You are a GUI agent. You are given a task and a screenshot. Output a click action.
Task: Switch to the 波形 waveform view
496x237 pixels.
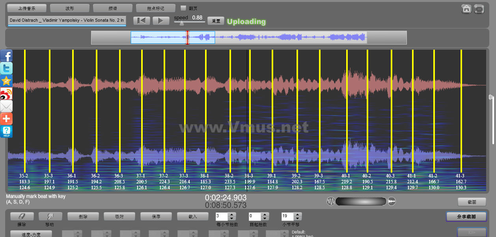70,8
